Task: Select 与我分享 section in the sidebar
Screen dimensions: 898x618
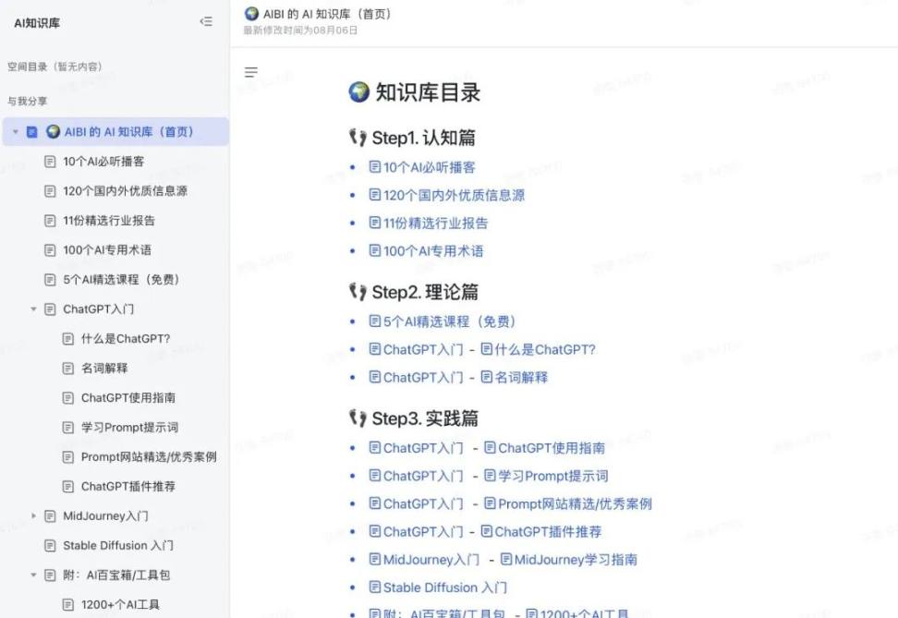Action: click(x=28, y=101)
